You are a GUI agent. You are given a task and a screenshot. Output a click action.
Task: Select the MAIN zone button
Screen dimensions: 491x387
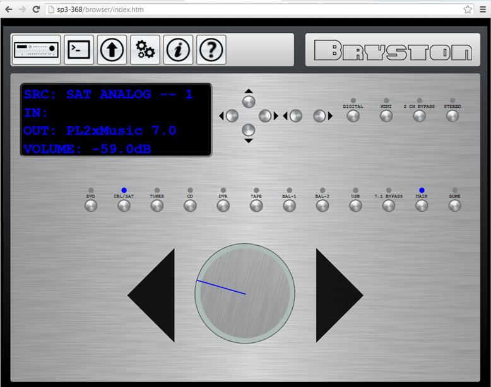click(422, 206)
